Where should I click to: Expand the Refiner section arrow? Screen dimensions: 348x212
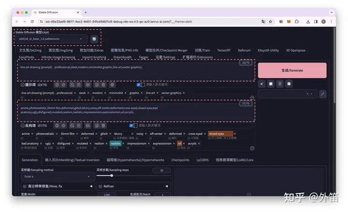click(x=166, y=186)
